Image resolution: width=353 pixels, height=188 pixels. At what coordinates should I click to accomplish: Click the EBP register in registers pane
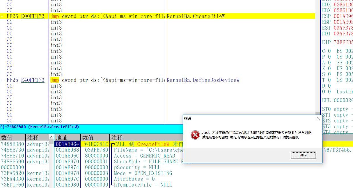point(337,22)
